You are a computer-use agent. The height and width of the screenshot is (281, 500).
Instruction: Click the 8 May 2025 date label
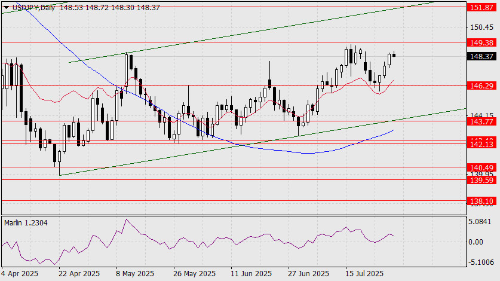point(135,274)
